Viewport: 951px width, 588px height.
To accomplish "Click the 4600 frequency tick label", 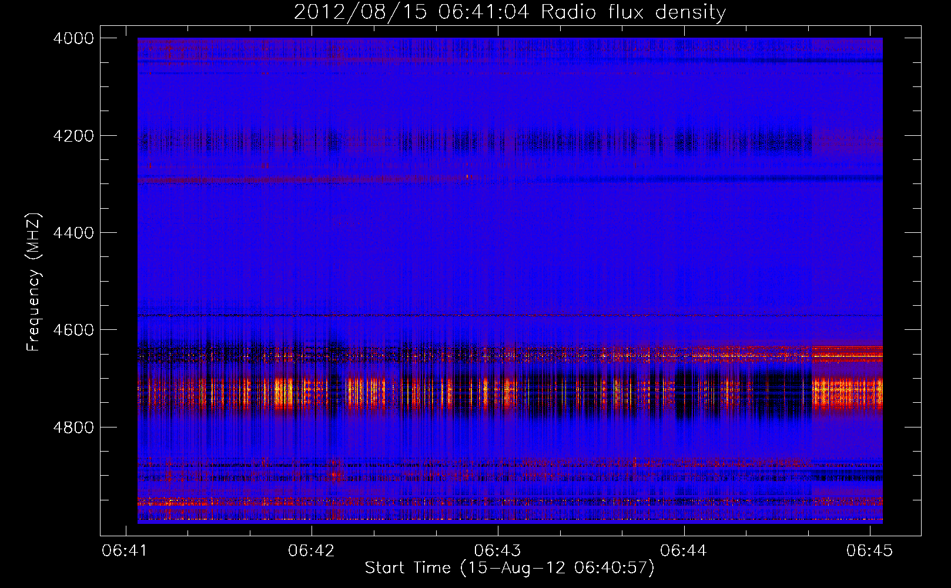I will click(73, 330).
